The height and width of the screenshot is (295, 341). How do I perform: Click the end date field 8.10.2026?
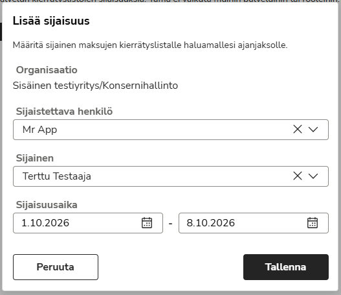tap(254, 223)
